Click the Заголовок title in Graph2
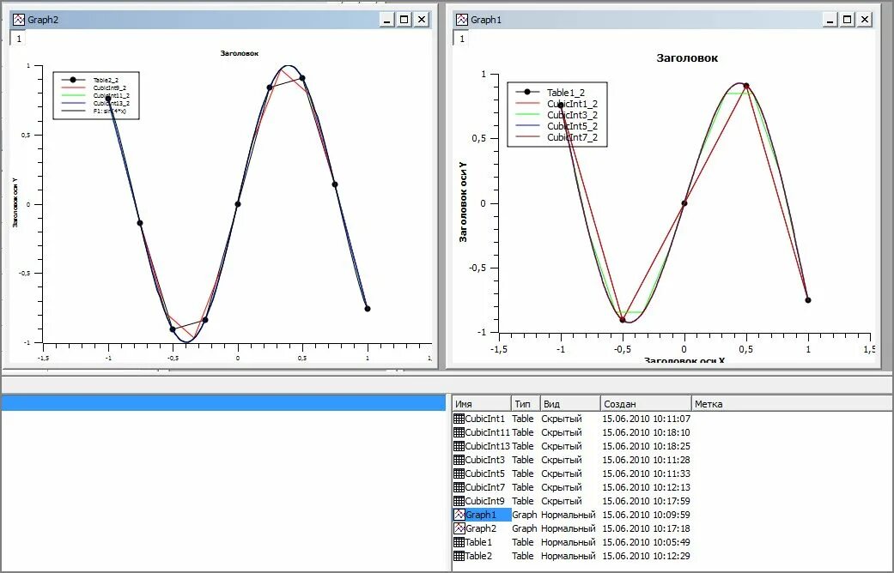The image size is (894, 573). [240, 53]
